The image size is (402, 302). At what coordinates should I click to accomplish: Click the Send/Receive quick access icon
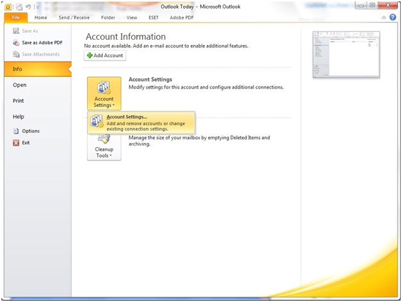[19, 7]
